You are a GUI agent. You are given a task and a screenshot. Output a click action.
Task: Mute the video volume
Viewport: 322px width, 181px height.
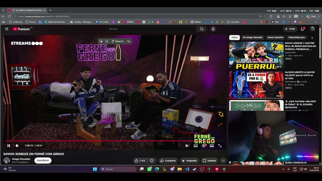[17, 146]
